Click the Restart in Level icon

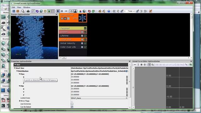coord(18,11)
